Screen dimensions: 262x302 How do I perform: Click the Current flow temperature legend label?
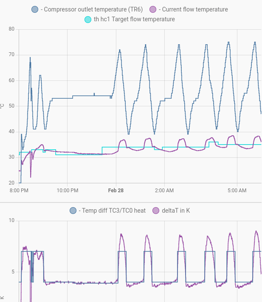(193, 9)
